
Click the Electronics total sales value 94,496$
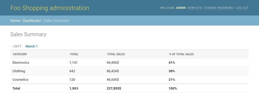click(x=113, y=63)
